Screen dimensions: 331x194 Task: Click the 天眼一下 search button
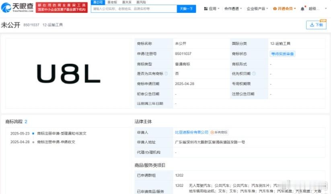[186, 9]
